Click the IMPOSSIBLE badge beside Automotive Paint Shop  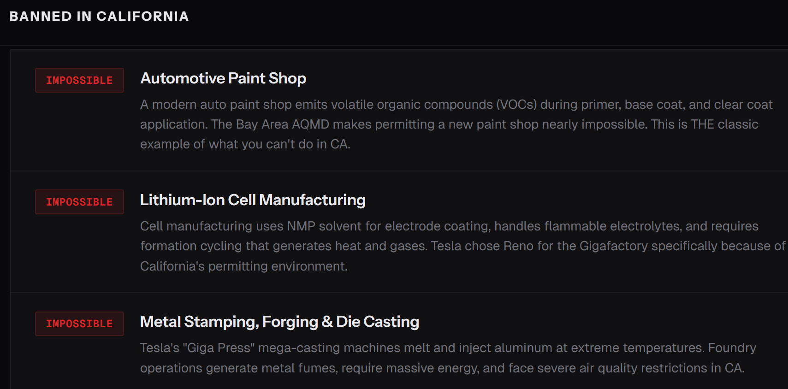pos(79,80)
